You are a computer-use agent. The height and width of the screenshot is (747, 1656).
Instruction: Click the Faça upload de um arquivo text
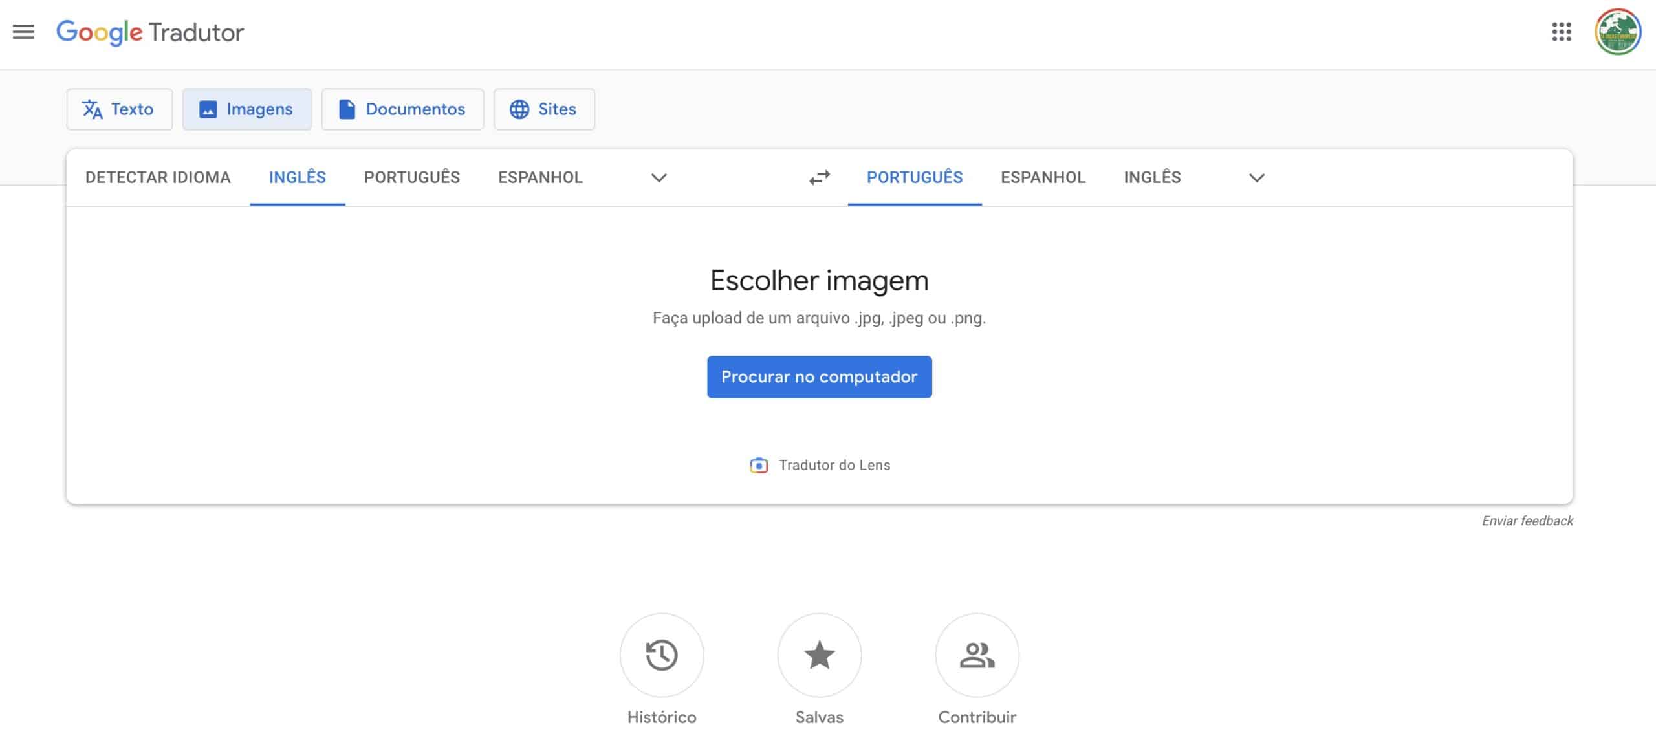[x=820, y=318]
